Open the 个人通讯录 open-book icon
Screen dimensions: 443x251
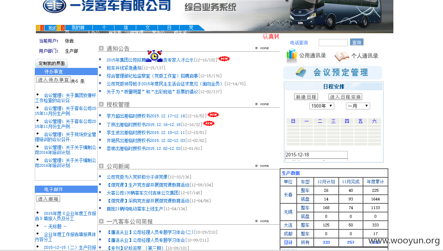point(342,56)
